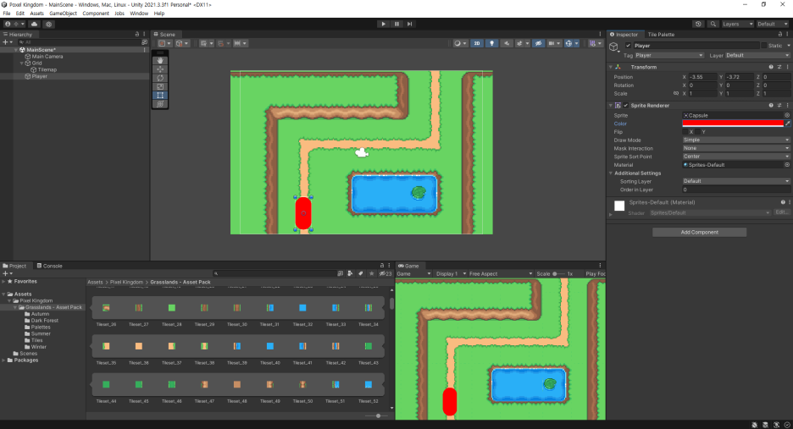This screenshot has width=793, height=429.
Task: Click the Pause button
Action: 396,24
